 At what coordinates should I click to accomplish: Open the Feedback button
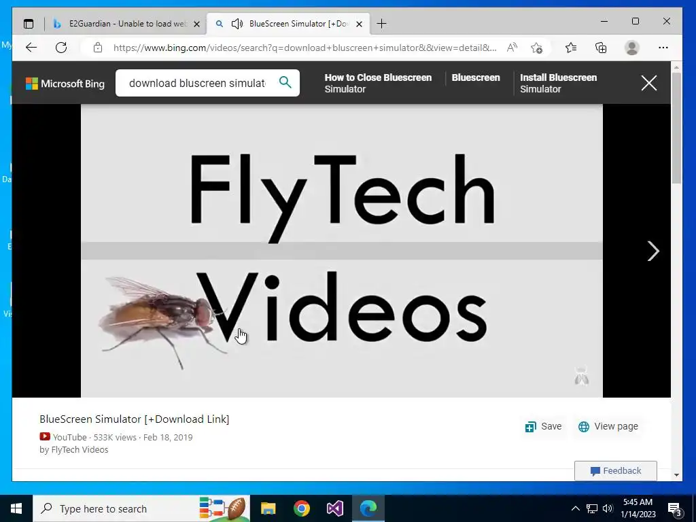click(x=616, y=471)
